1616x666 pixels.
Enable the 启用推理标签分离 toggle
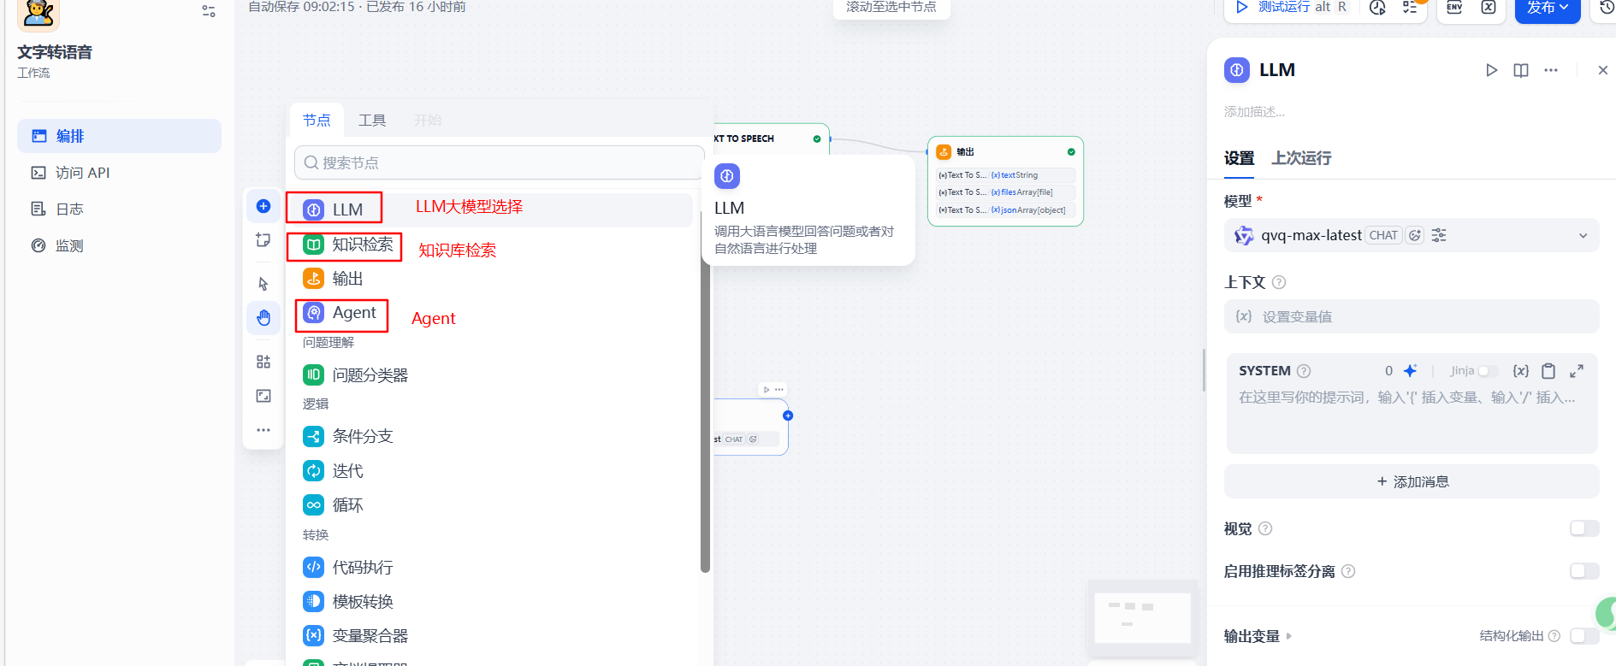(x=1584, y=570)
